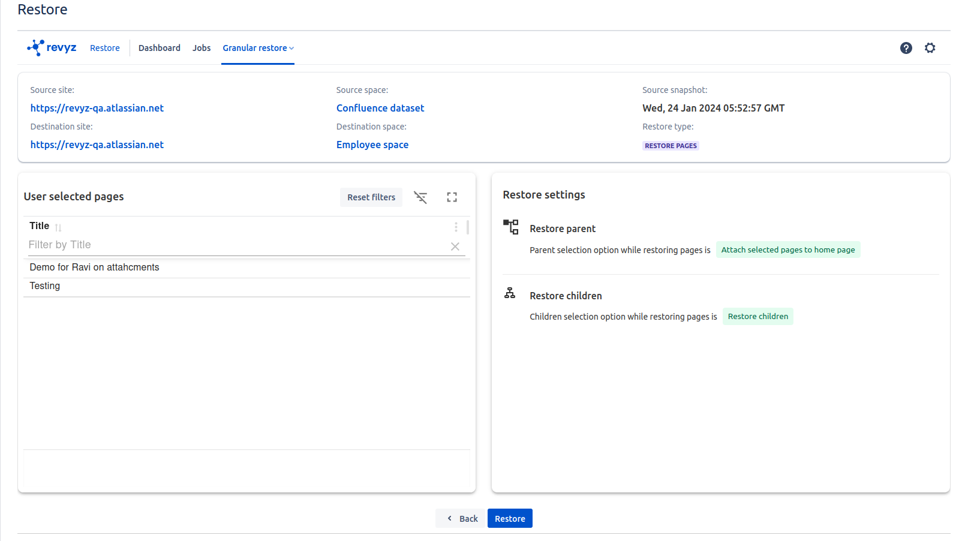Clear the Filter by Title field
This screenshot has width=962, height=541.
pyautogui.click(x=455, y=247)
